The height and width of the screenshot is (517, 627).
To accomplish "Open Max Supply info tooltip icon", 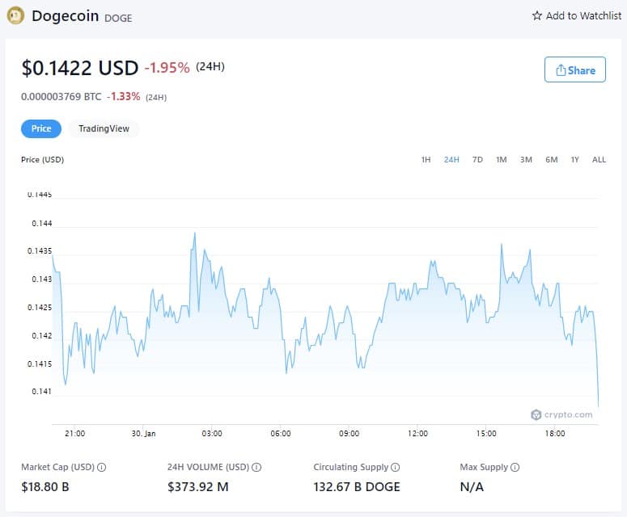I will click(515, 467).
